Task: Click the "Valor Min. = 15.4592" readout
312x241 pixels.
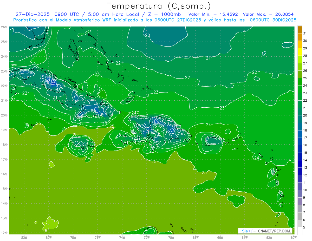Action: click(213, 14)
